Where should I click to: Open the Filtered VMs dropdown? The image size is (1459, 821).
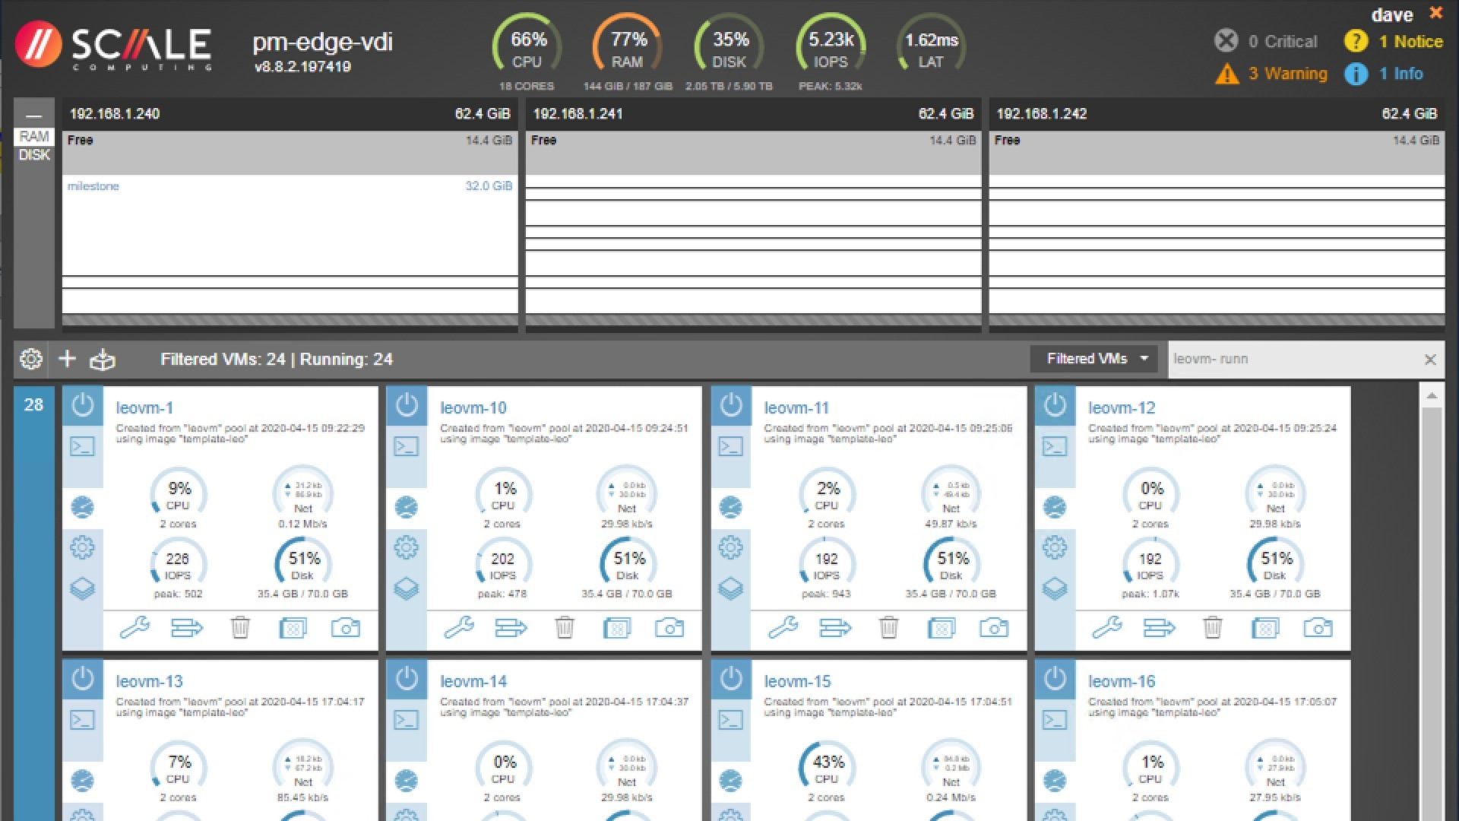tap(1093, 359)
